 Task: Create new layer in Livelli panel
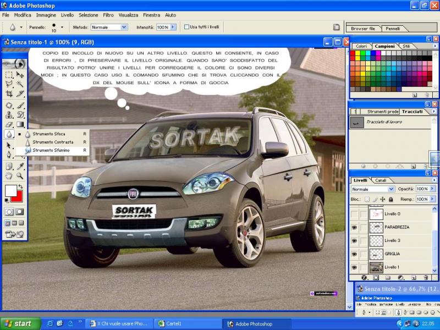[x=414, y=278]
